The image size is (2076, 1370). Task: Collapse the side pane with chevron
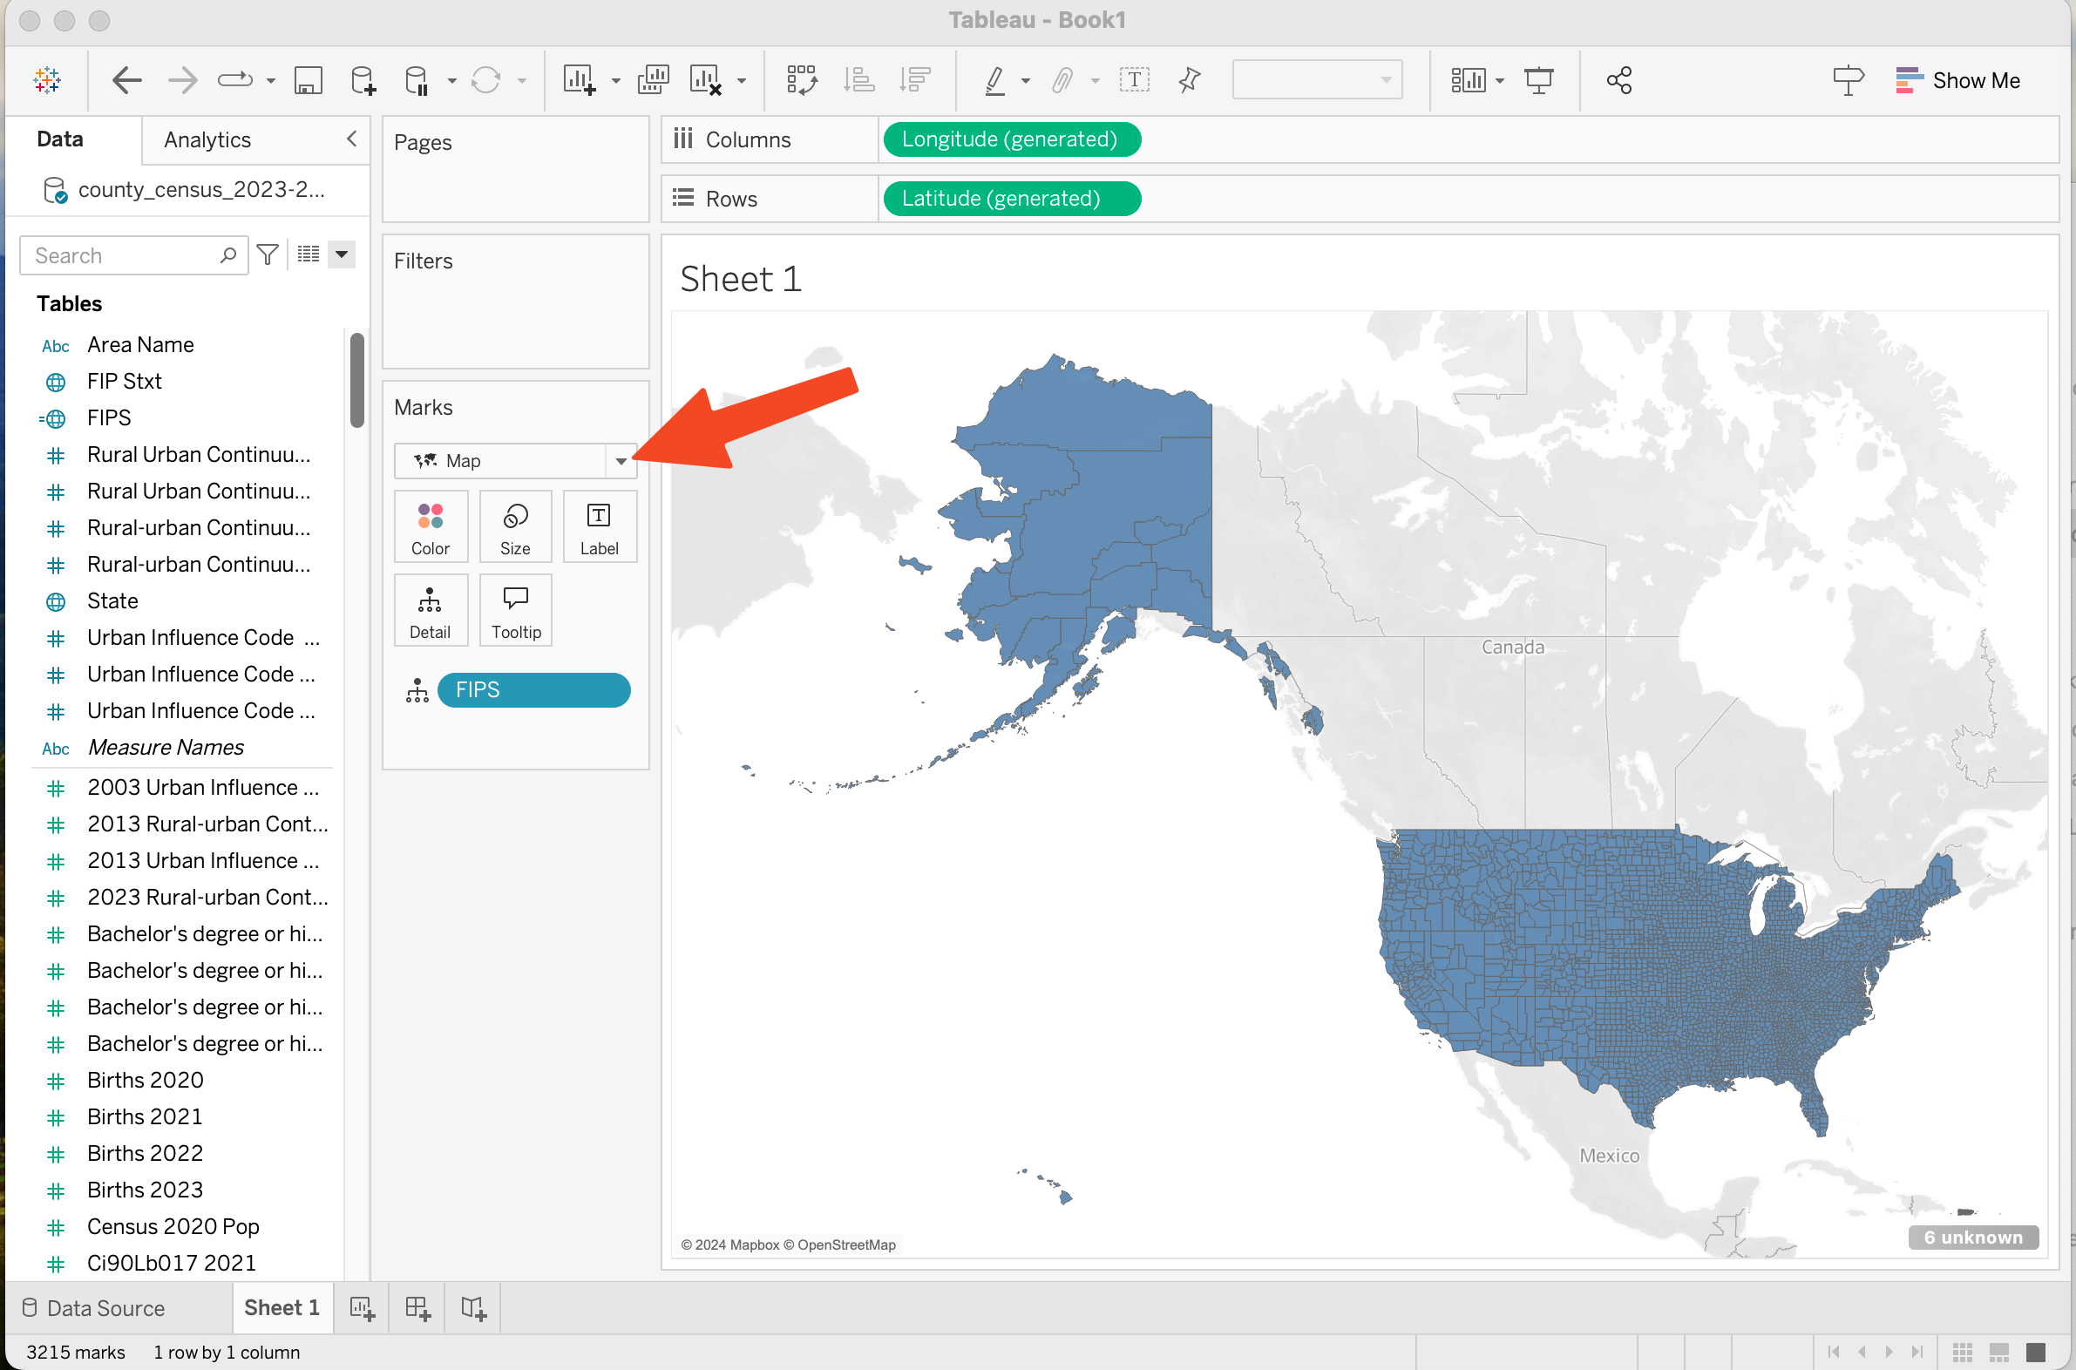pyautogui.click(x=351, y=139)
